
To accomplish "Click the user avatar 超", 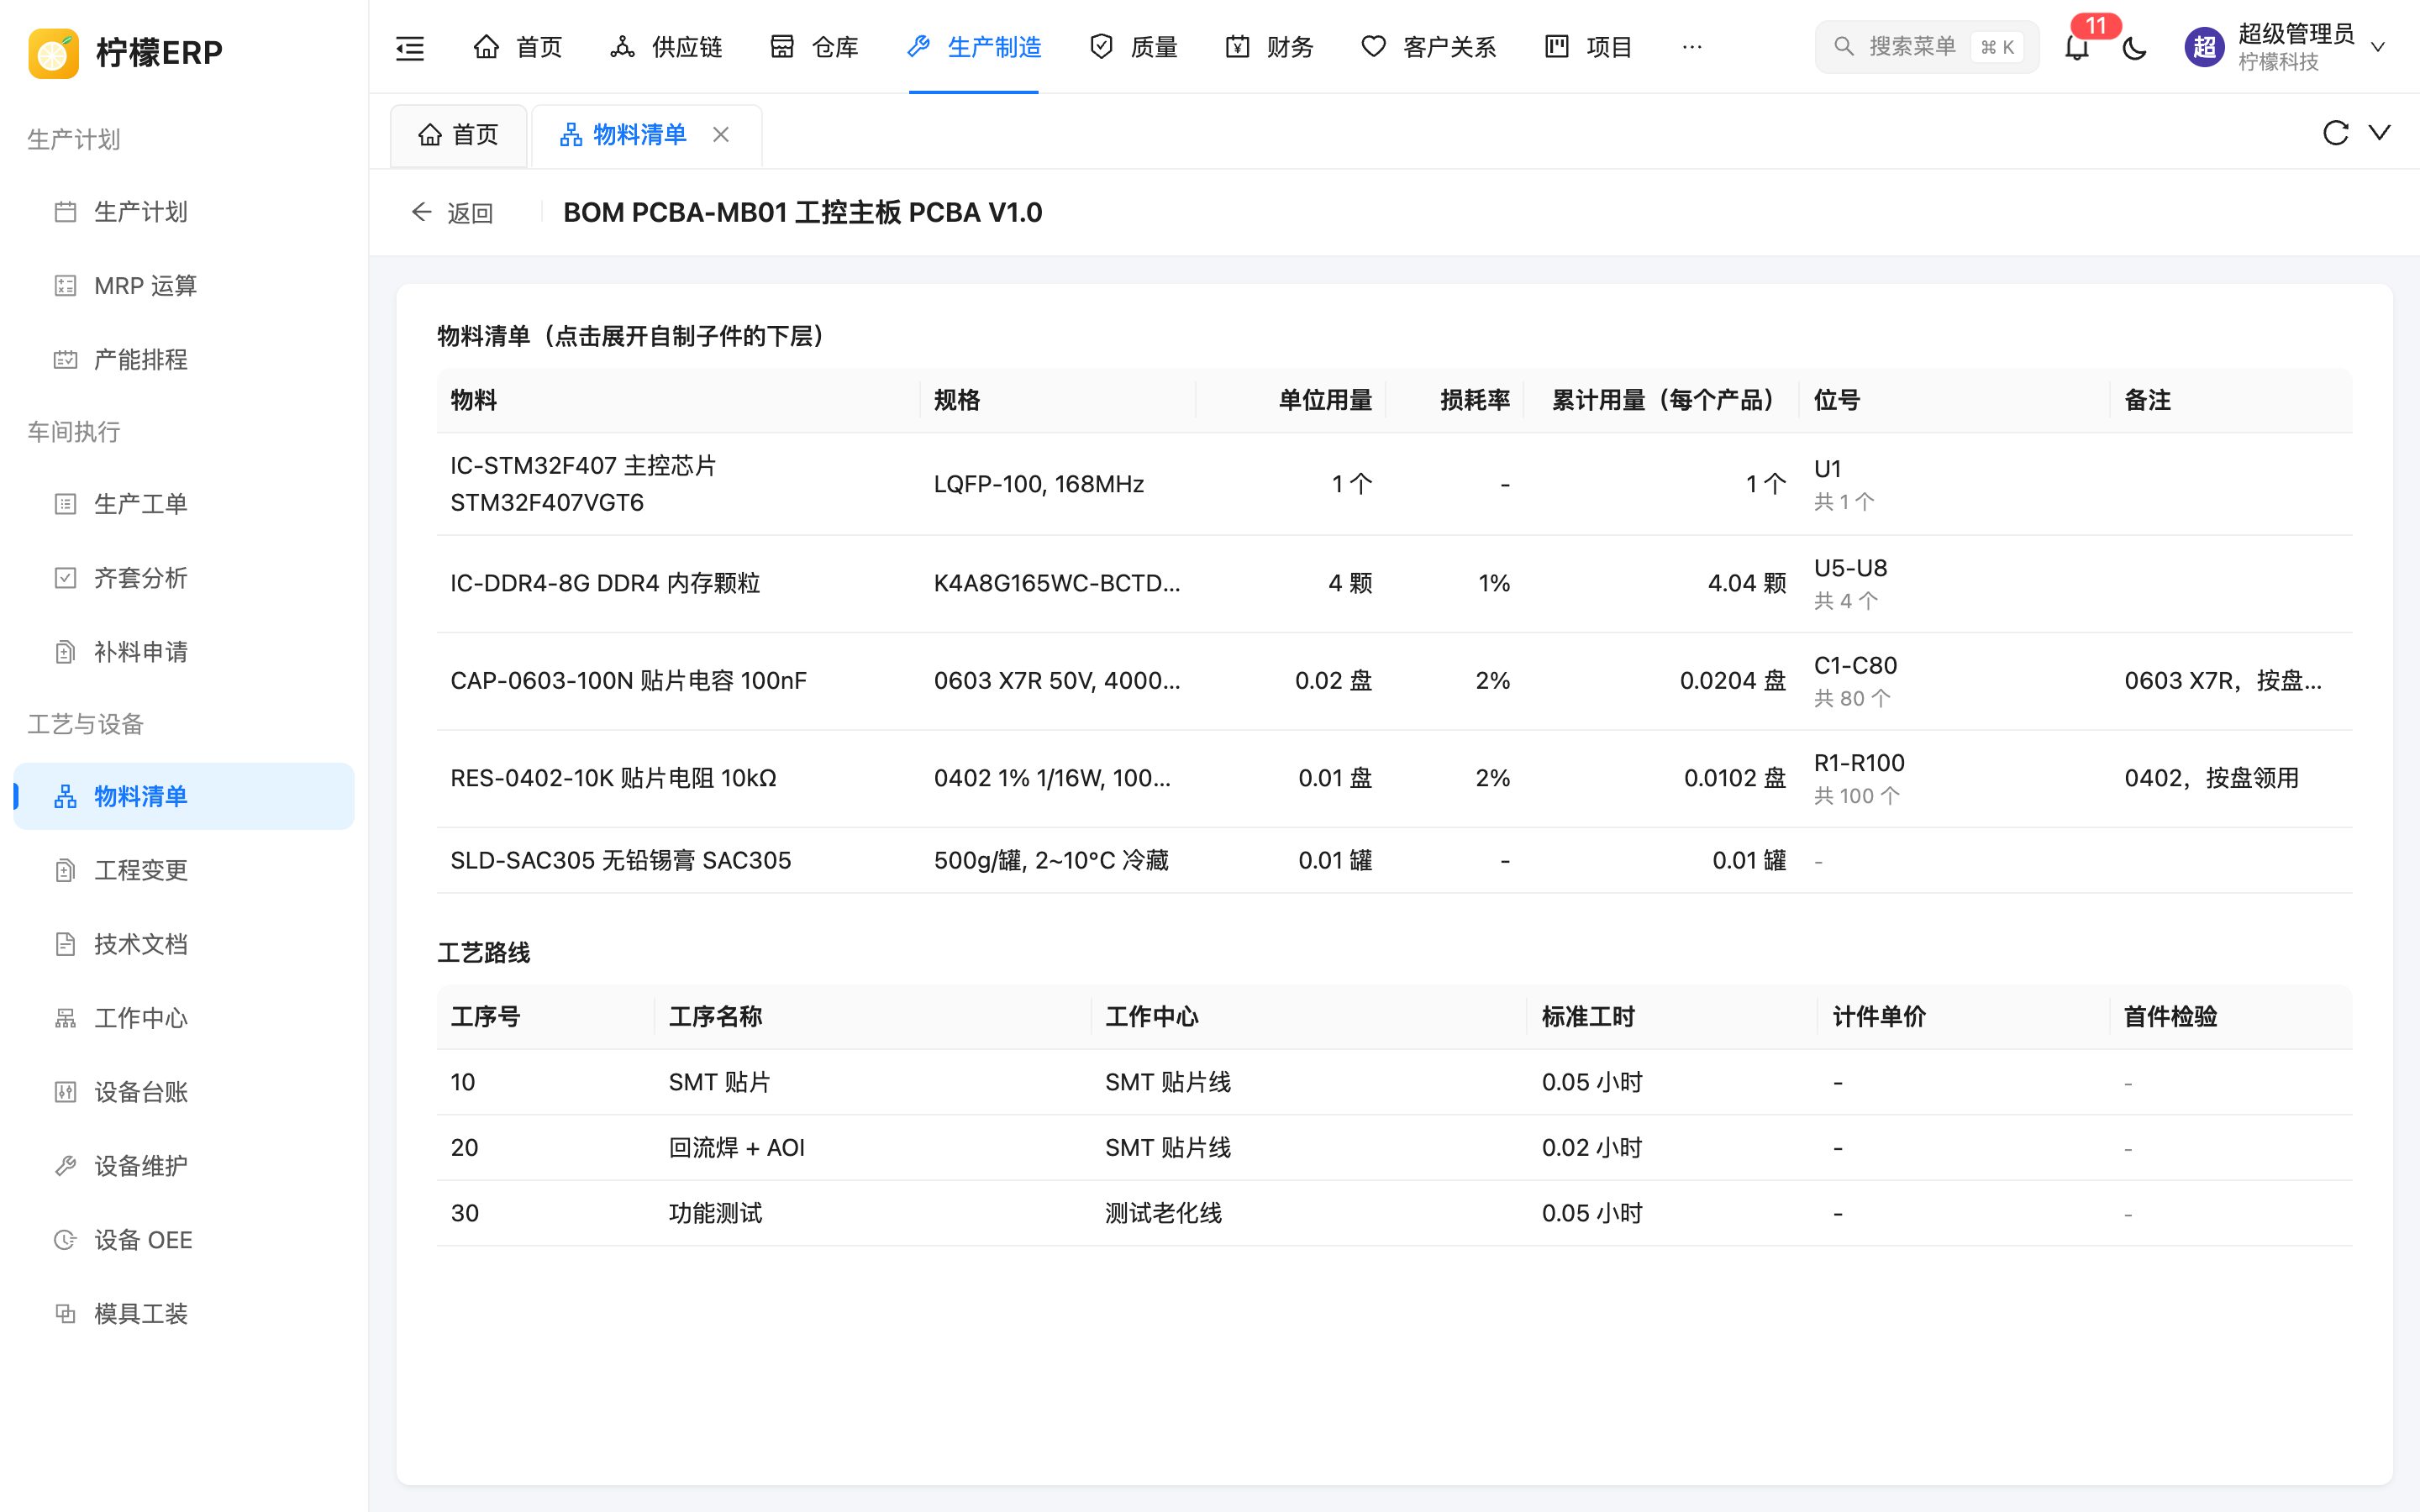I will point(2204,47).
